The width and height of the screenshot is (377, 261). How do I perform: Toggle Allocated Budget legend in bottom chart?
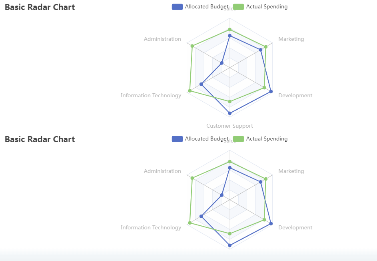click(200, 139)
